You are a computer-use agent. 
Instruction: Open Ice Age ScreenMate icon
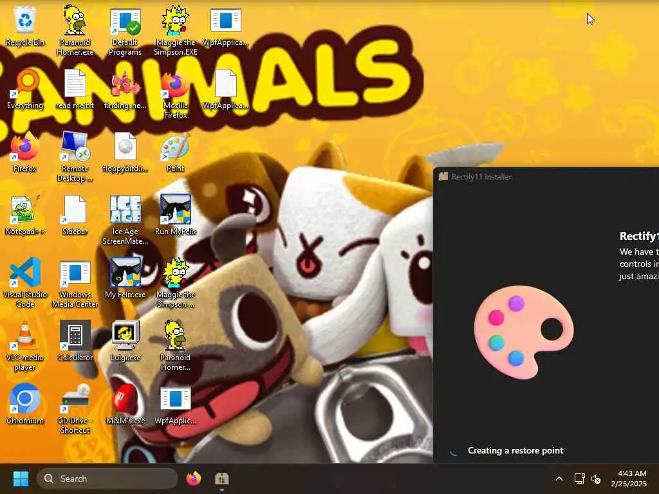pyautogui.click(x=125, y=220)
